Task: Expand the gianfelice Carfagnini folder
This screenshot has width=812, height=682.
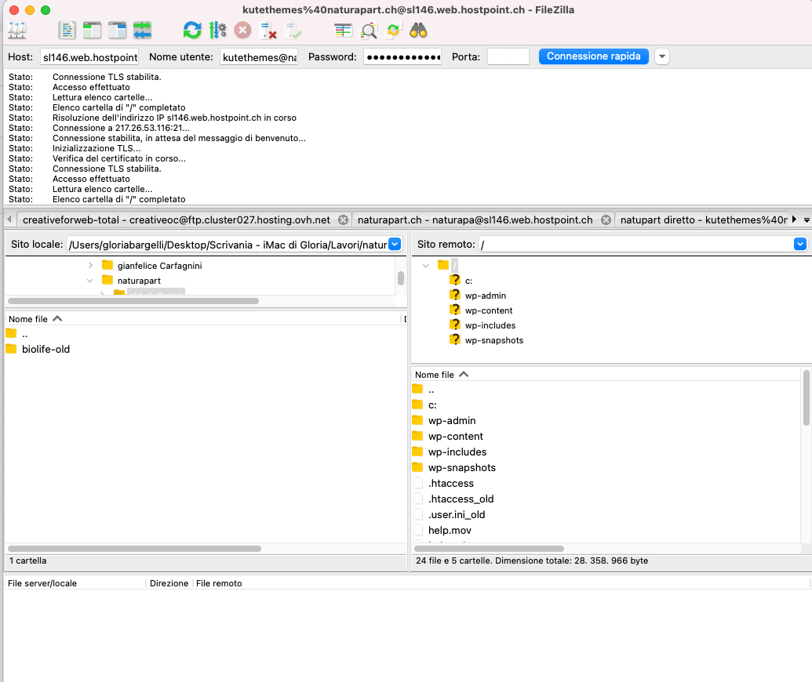Action: point(91,266)
